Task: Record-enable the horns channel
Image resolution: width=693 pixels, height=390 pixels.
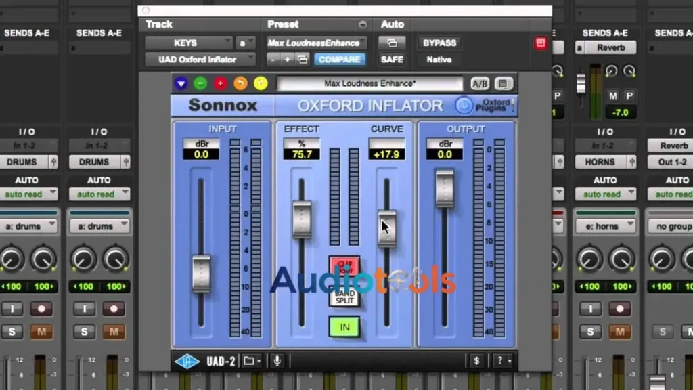Action: 620,309
